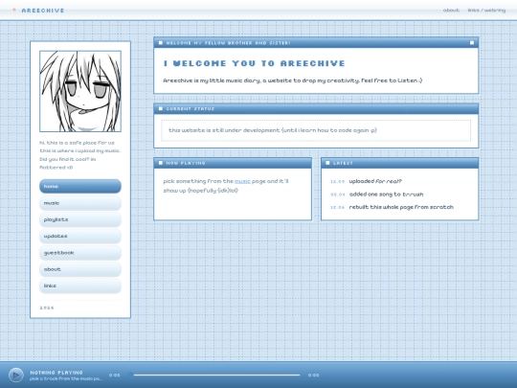Click the total time right of the progress bar

314,376
